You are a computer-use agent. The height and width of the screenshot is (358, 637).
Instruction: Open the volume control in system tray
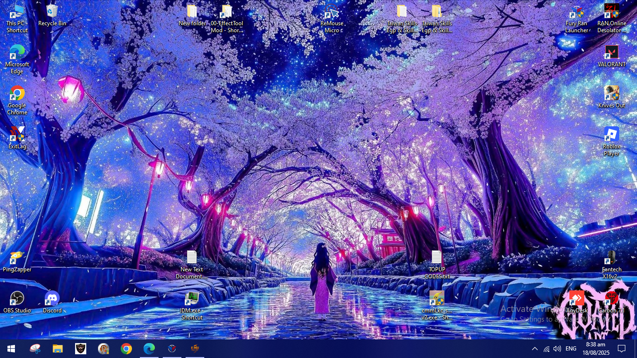[x=557, y=349]
